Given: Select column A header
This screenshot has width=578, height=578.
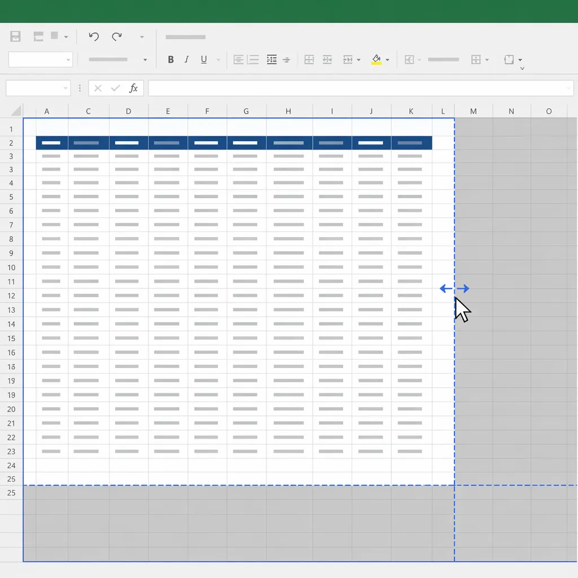Looking at the screenshot, I should point(46,111).
